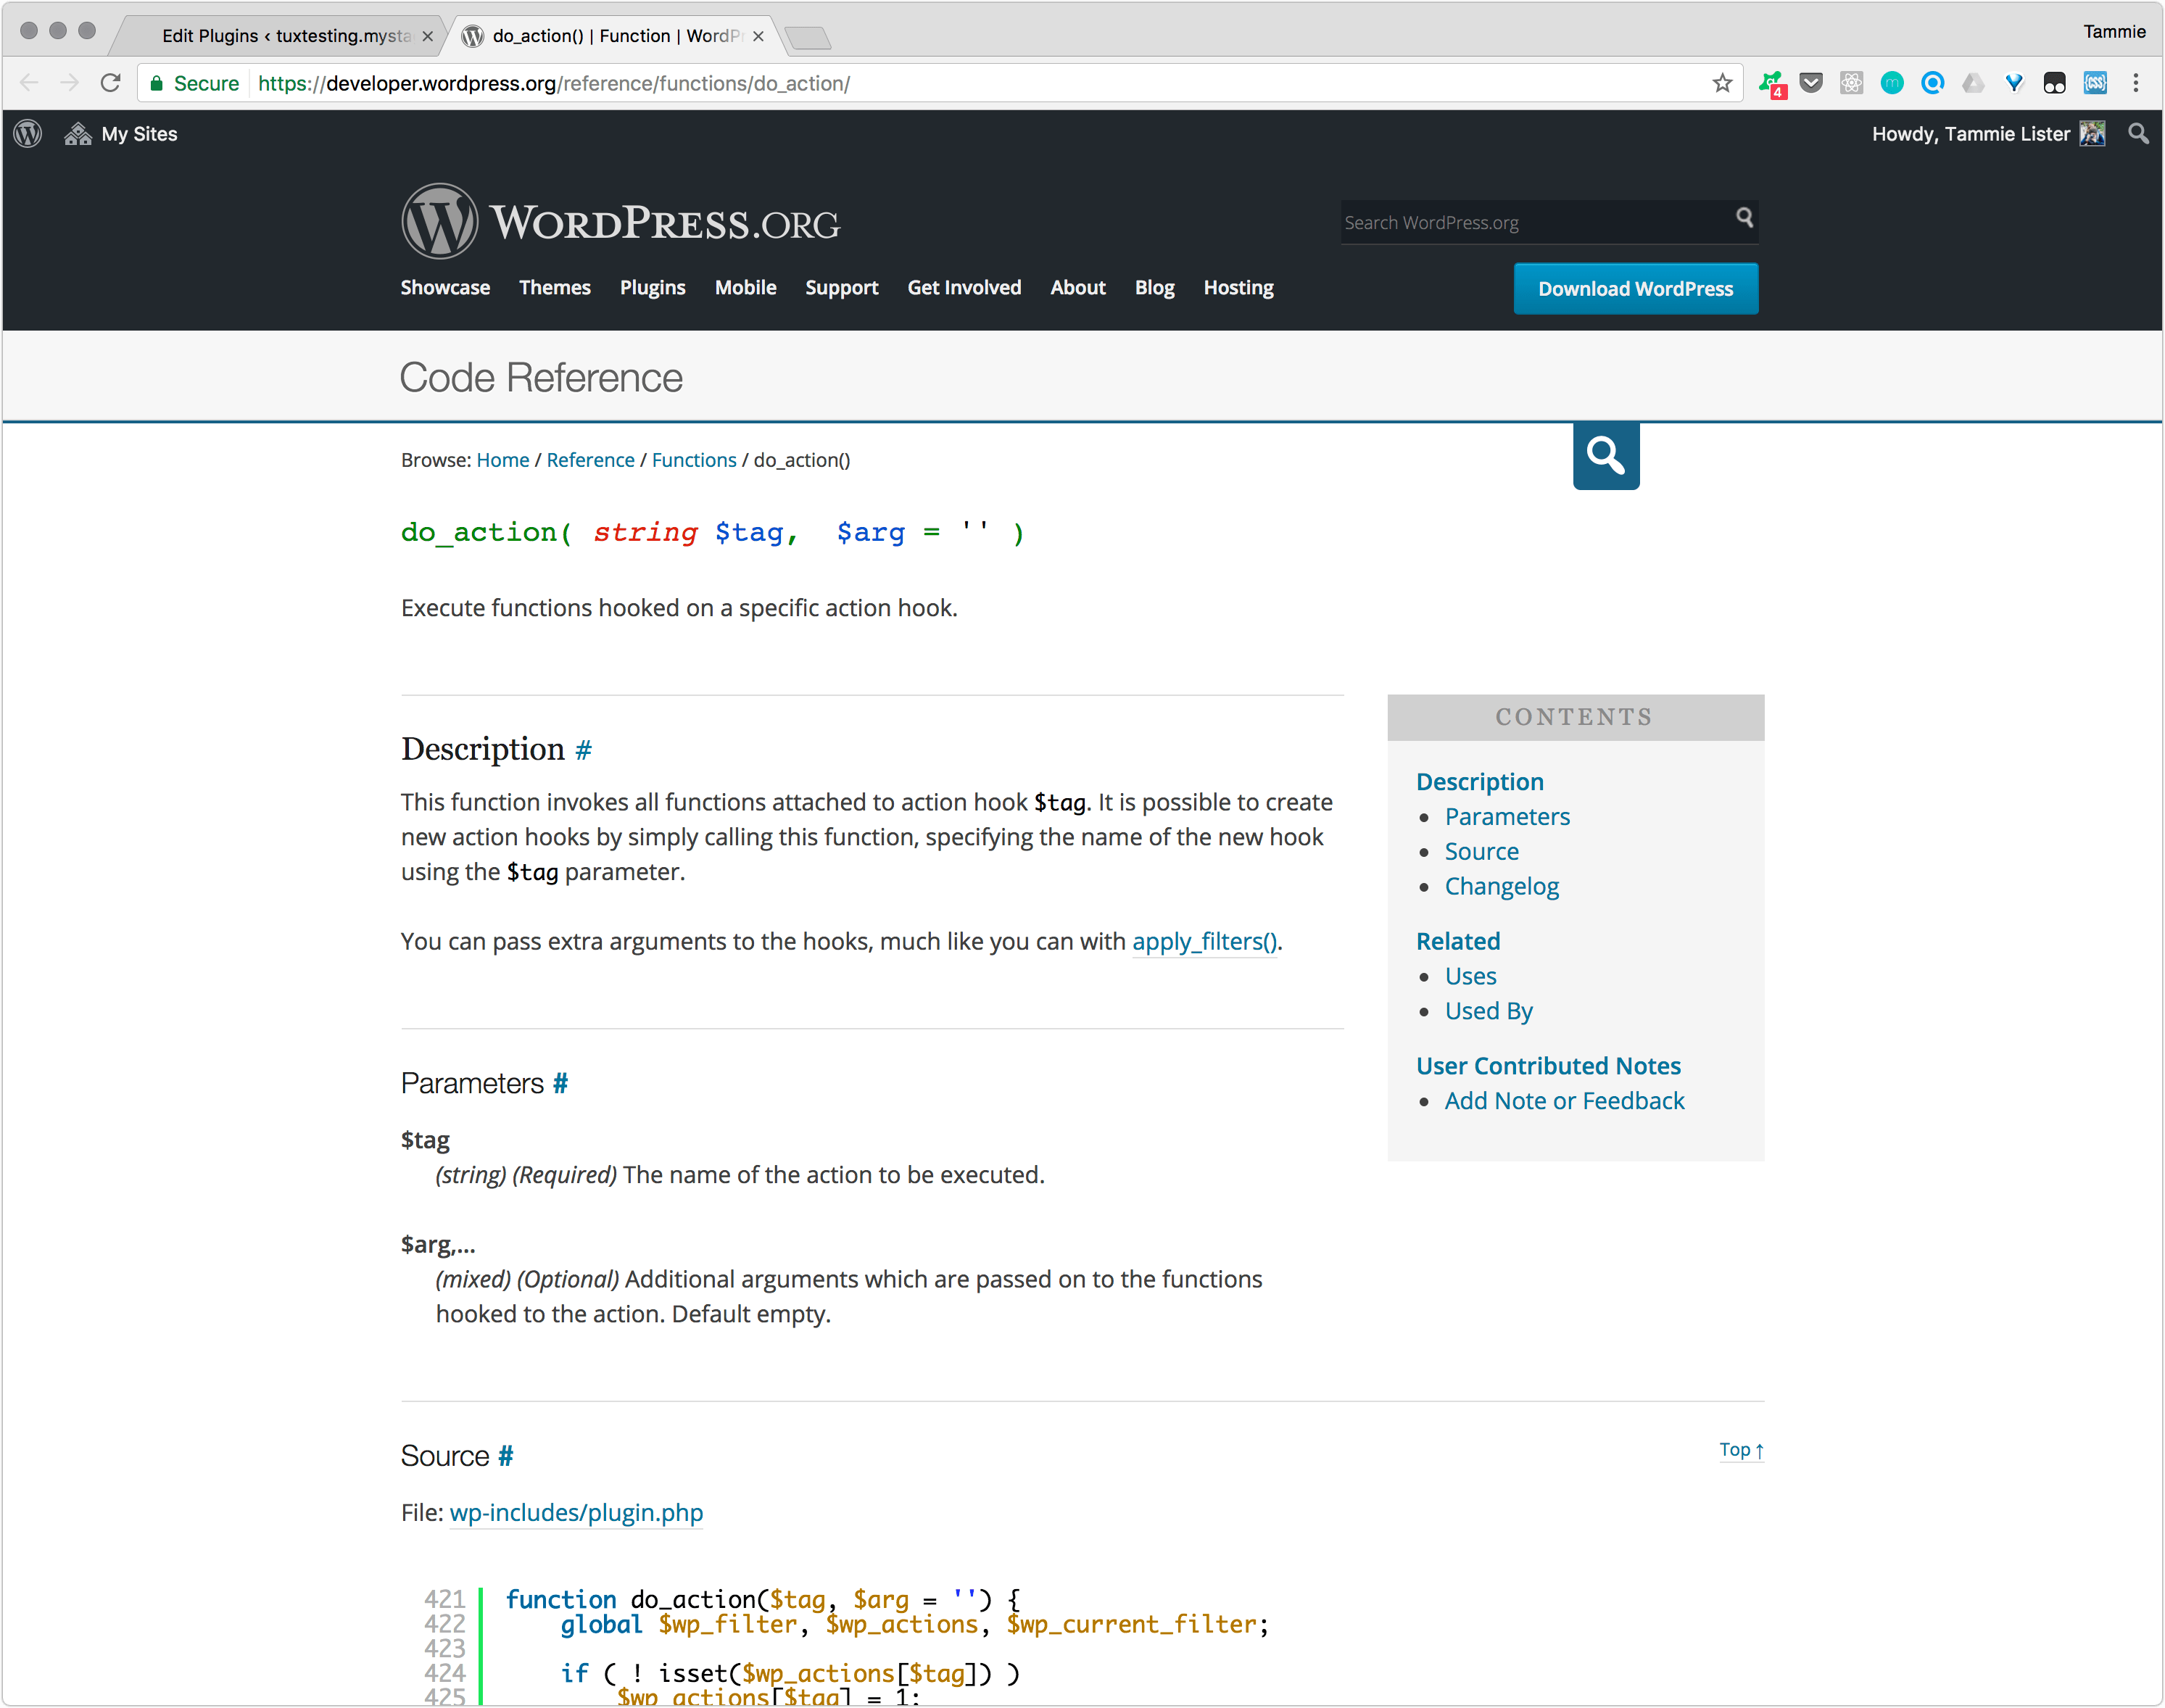Image resolution: width=2165 pixels, height=1708 pixels.
Task: Click Download WordPress button
Action: (x=1635, y=289)
